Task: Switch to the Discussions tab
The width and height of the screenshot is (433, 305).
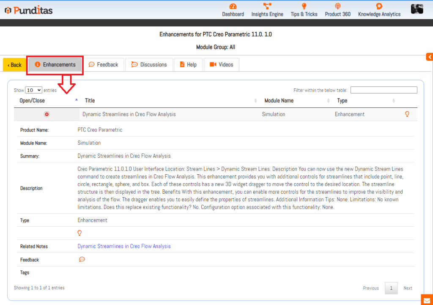Action: coord(149,65)
